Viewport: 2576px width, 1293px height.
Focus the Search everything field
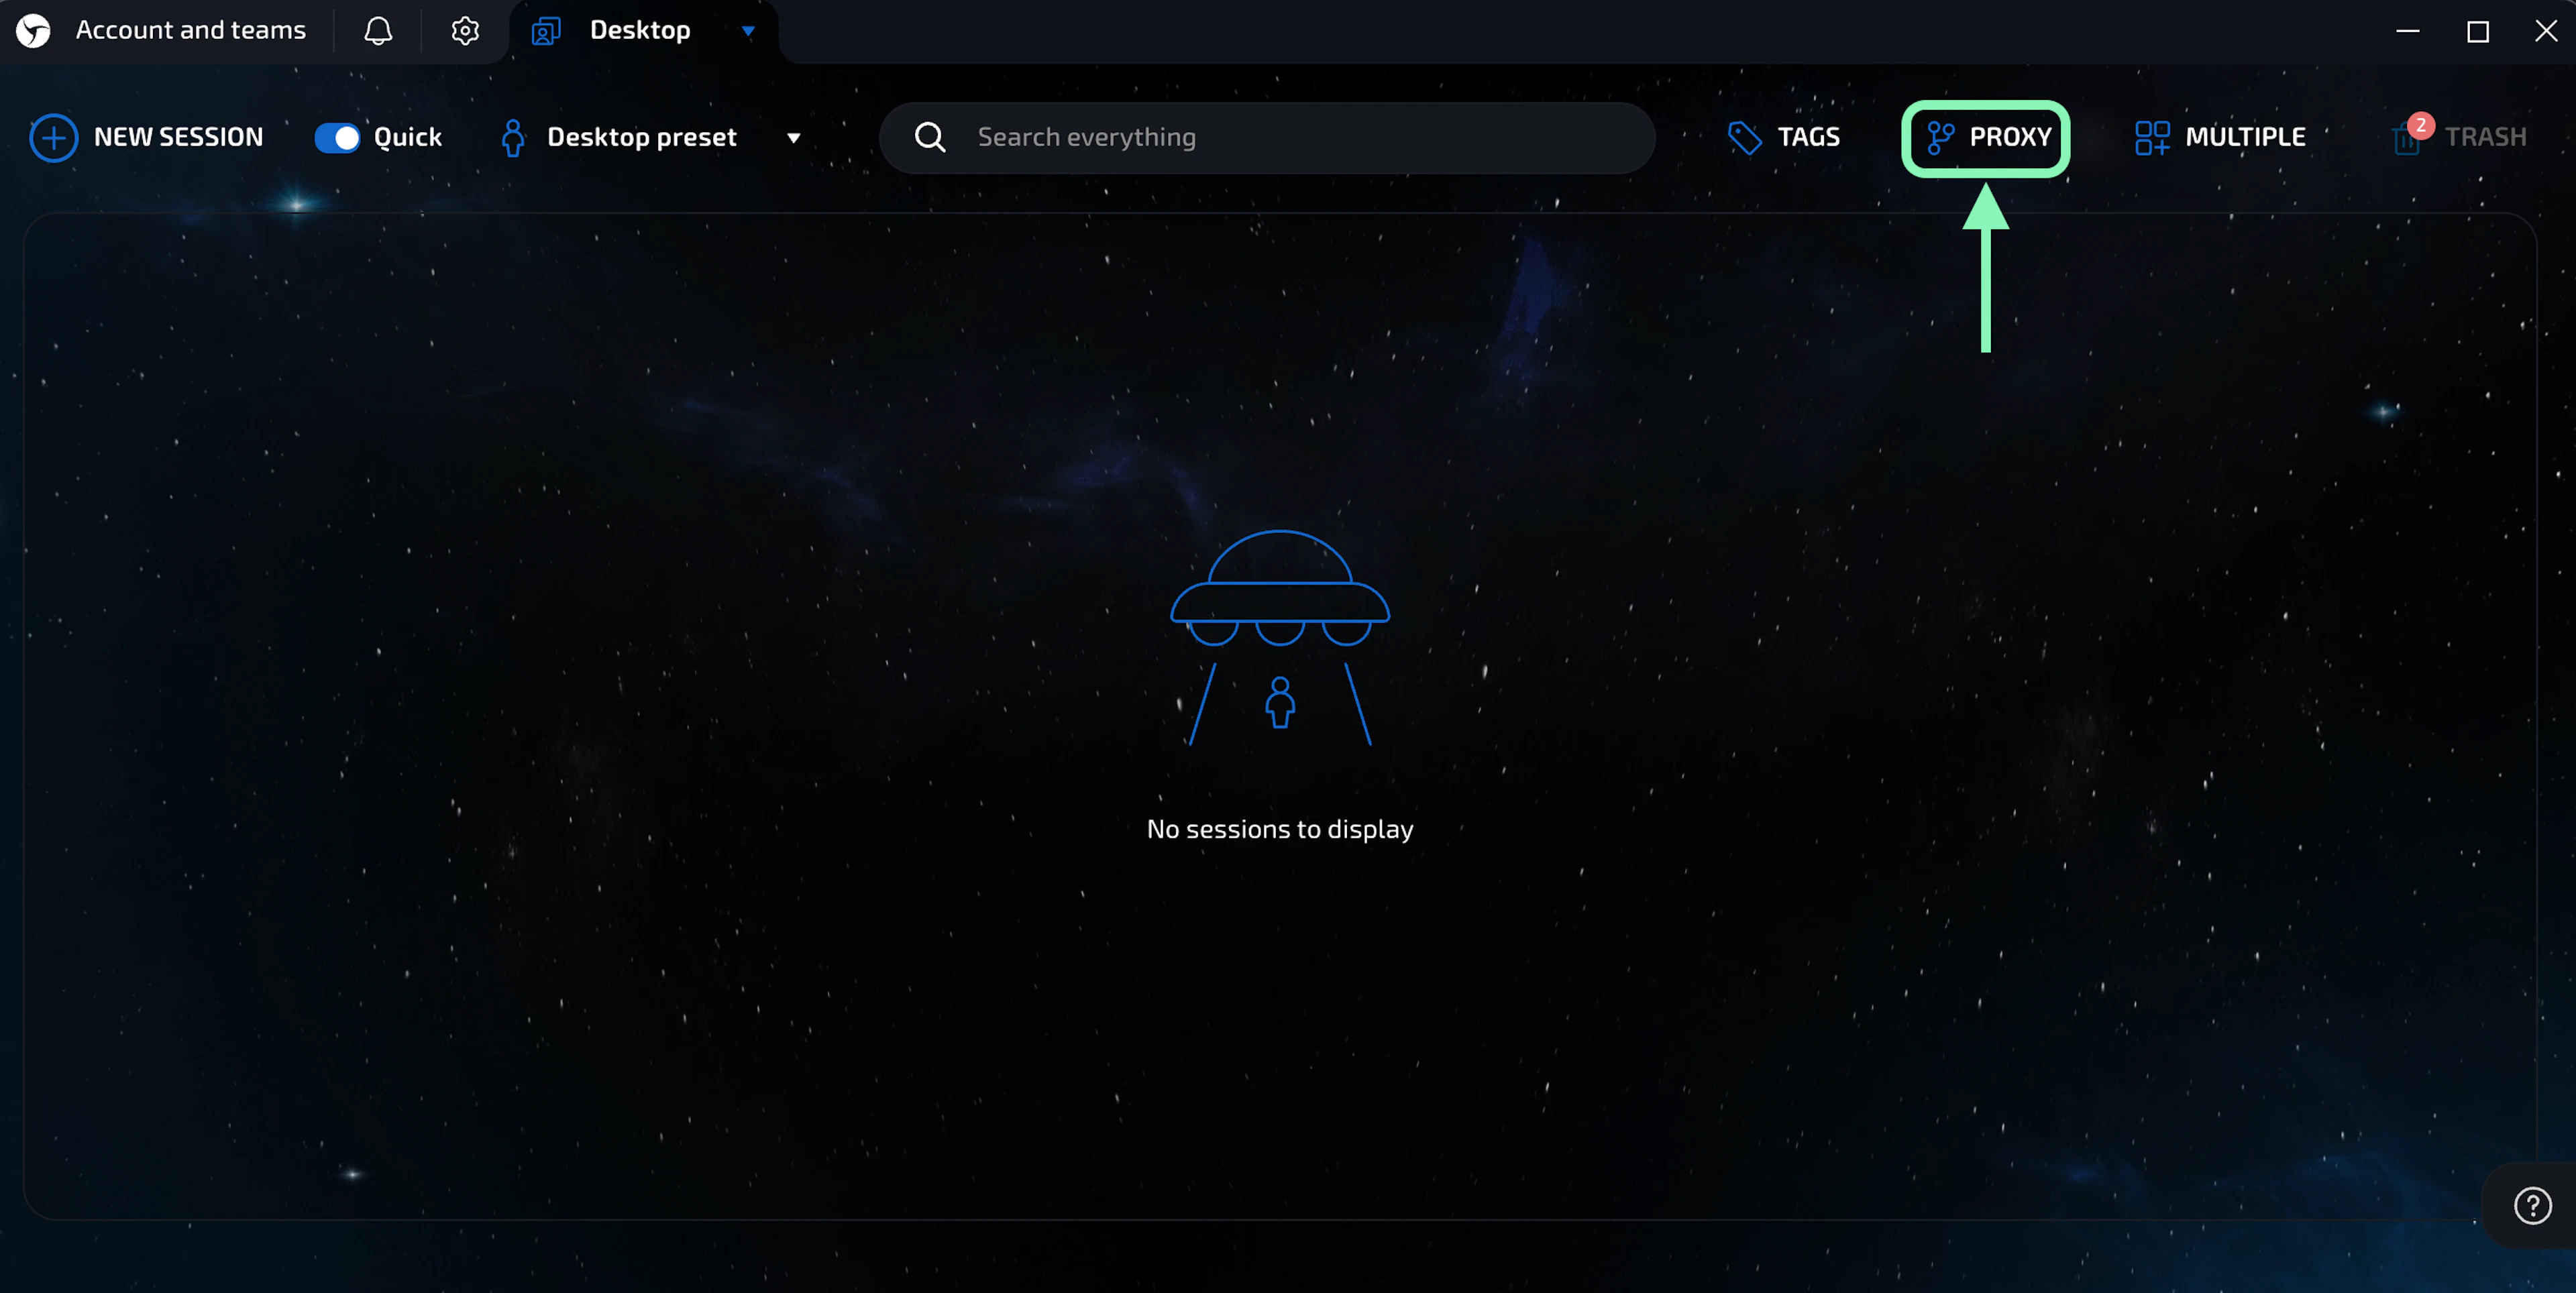[x=1267, y=137]
